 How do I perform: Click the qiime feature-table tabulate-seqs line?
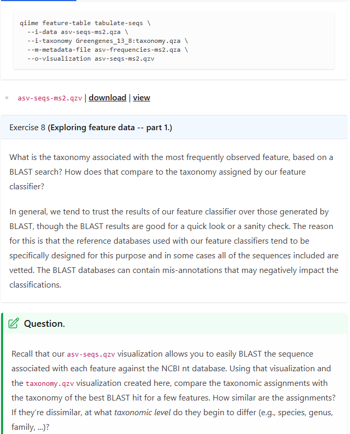tap(85, 23)
